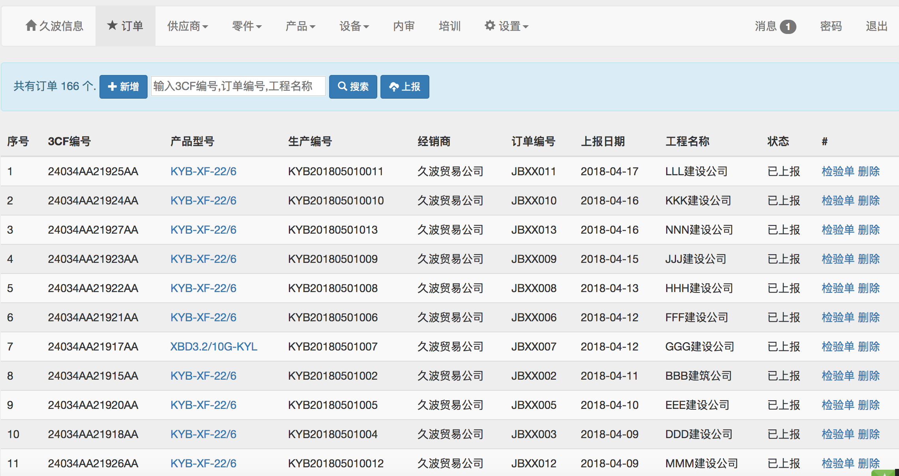Open the 设备 dropdown menu

click(x=354, y=26)
